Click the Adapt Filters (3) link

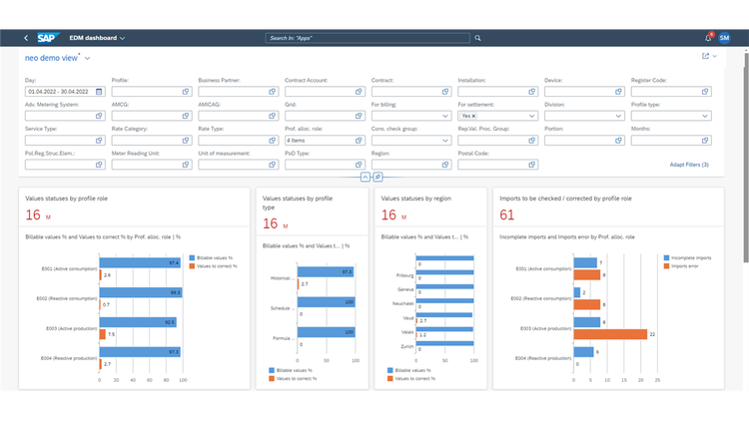(689, 165)
